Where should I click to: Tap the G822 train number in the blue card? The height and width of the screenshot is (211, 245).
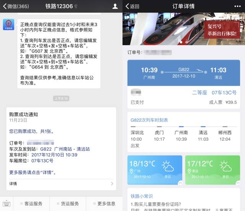pyautogui.click(x=184, y=70)
